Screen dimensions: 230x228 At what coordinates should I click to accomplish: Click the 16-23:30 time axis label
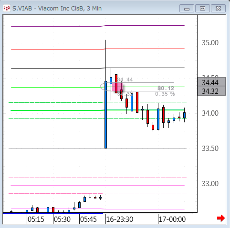pos(120,219)
